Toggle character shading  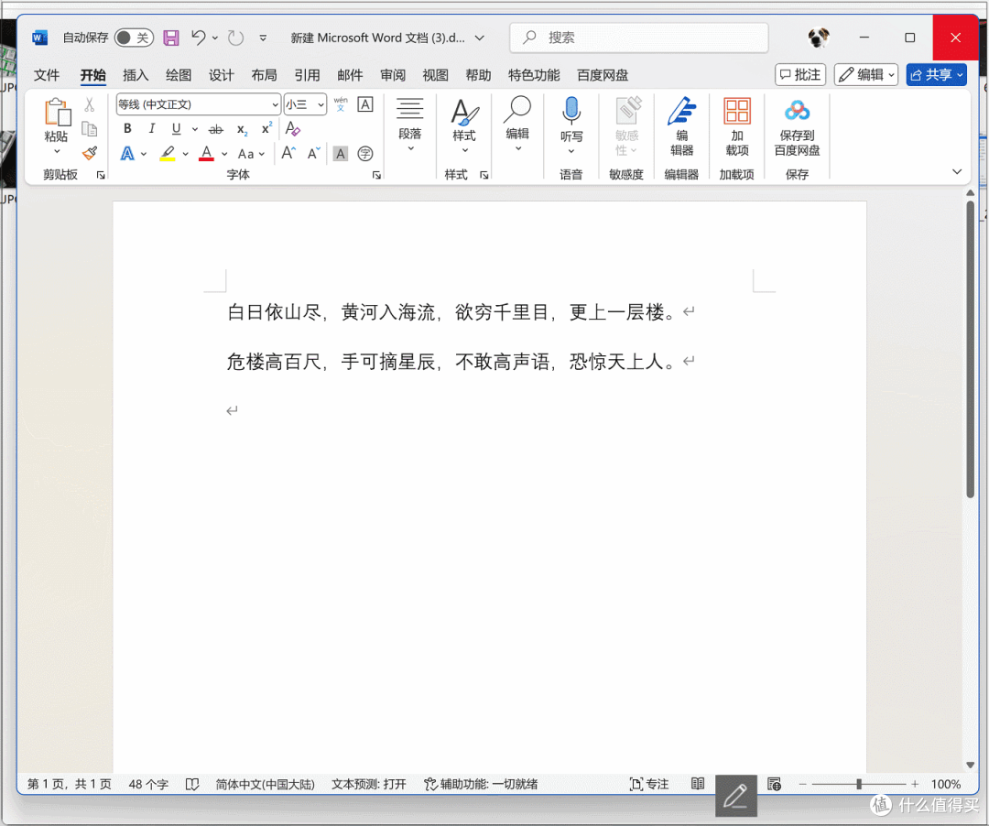341,153
